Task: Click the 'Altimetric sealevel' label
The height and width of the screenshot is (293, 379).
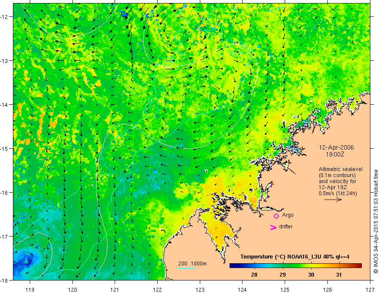Action: (x=341, y=169)
